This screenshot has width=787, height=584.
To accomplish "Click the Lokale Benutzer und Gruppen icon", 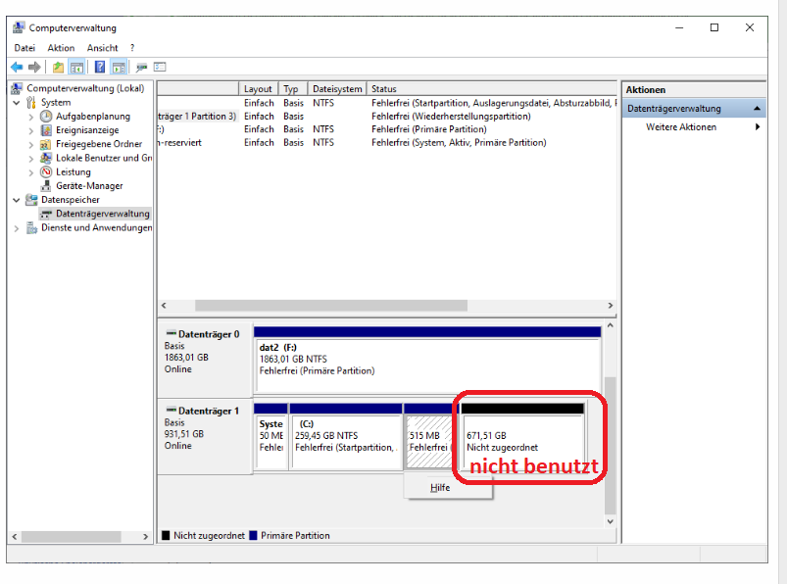I will pos(46,158).
